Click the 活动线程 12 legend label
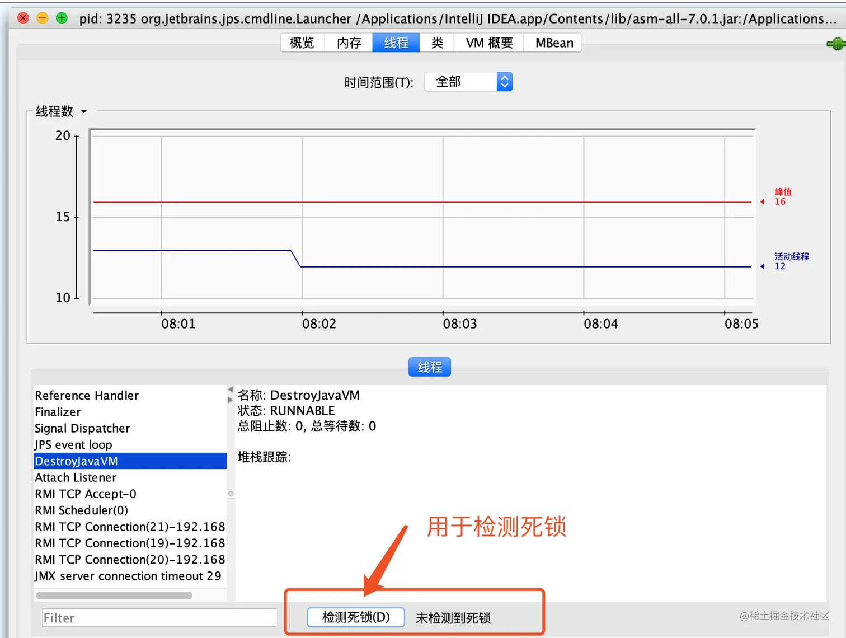 [791, 261]
